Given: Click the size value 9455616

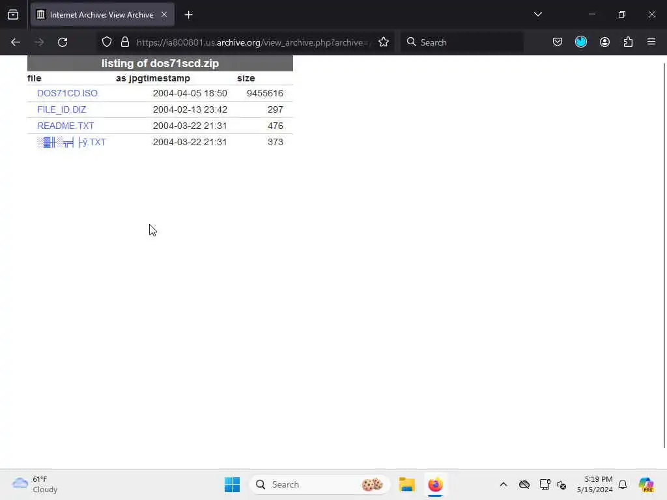Looking at the screenshot, I should coord(264,93).
